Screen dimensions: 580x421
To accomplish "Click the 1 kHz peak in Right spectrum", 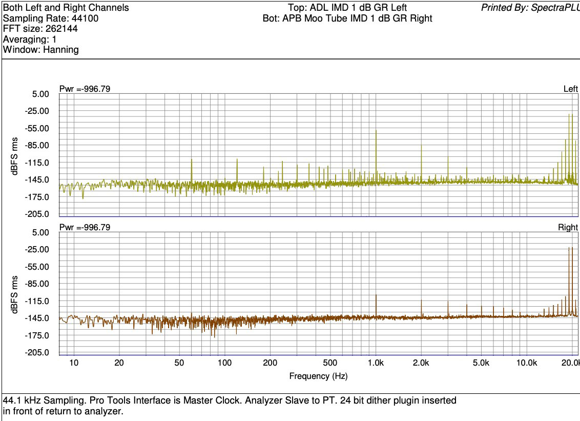I will [376, 305].
